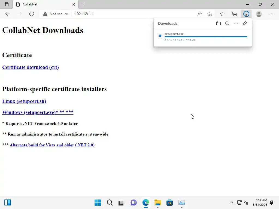Open Edge Settings and more menu
279x209 pixels.
[271, 14]
